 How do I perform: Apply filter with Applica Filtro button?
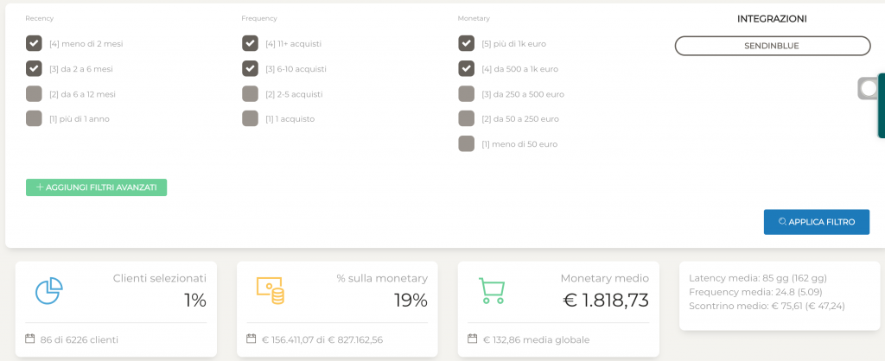point(817,222)
